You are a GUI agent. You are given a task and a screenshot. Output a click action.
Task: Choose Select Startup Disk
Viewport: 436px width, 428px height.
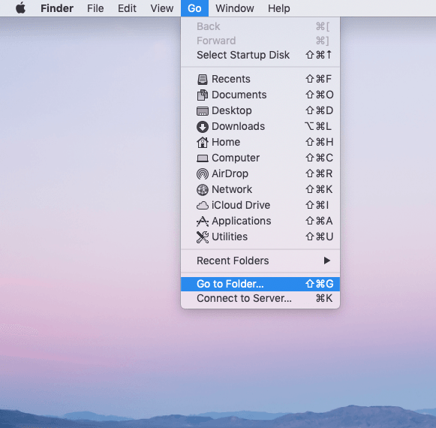pos(260,55)
